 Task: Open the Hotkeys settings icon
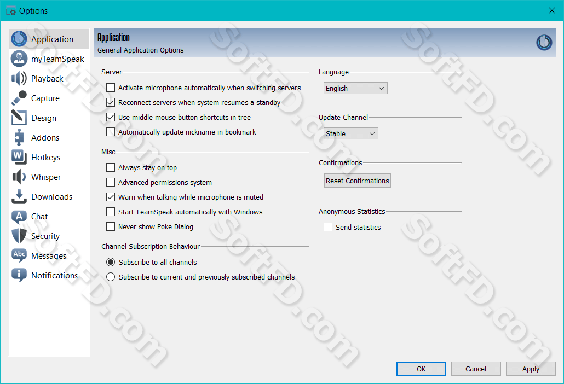click(19, 157)
